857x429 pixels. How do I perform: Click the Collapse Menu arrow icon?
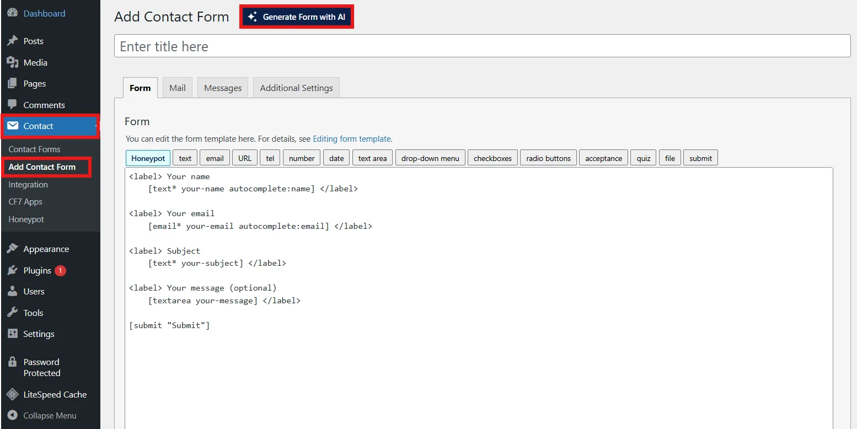tap(12, 415)
